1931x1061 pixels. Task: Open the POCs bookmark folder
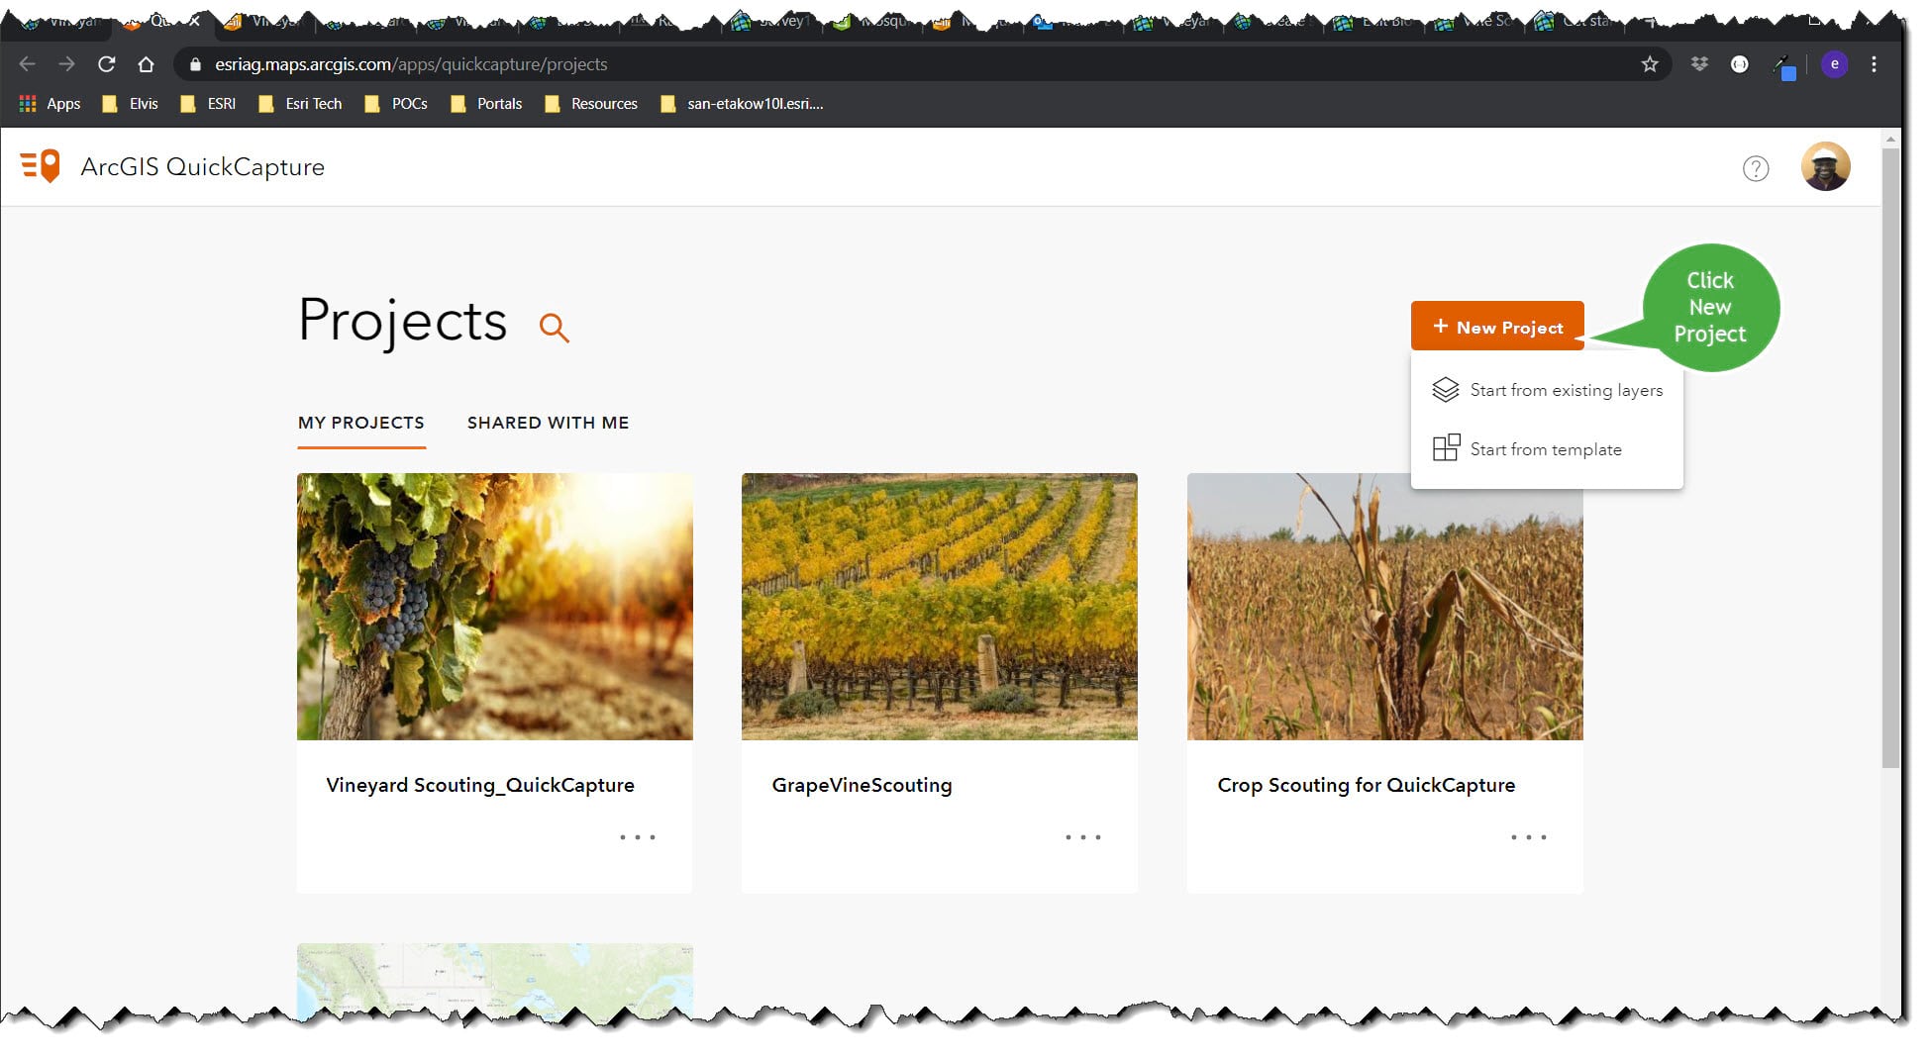[x=396, y=104]
